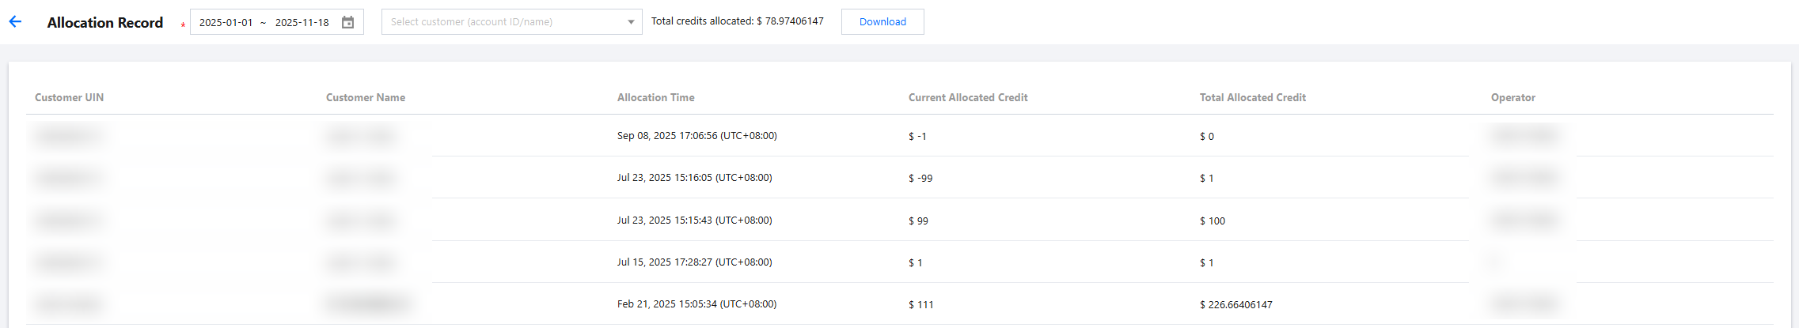This screenshot has width=1799, height=328.
Task: Click the Current Allocated Credit column header
Action: [x=968, y=97]
